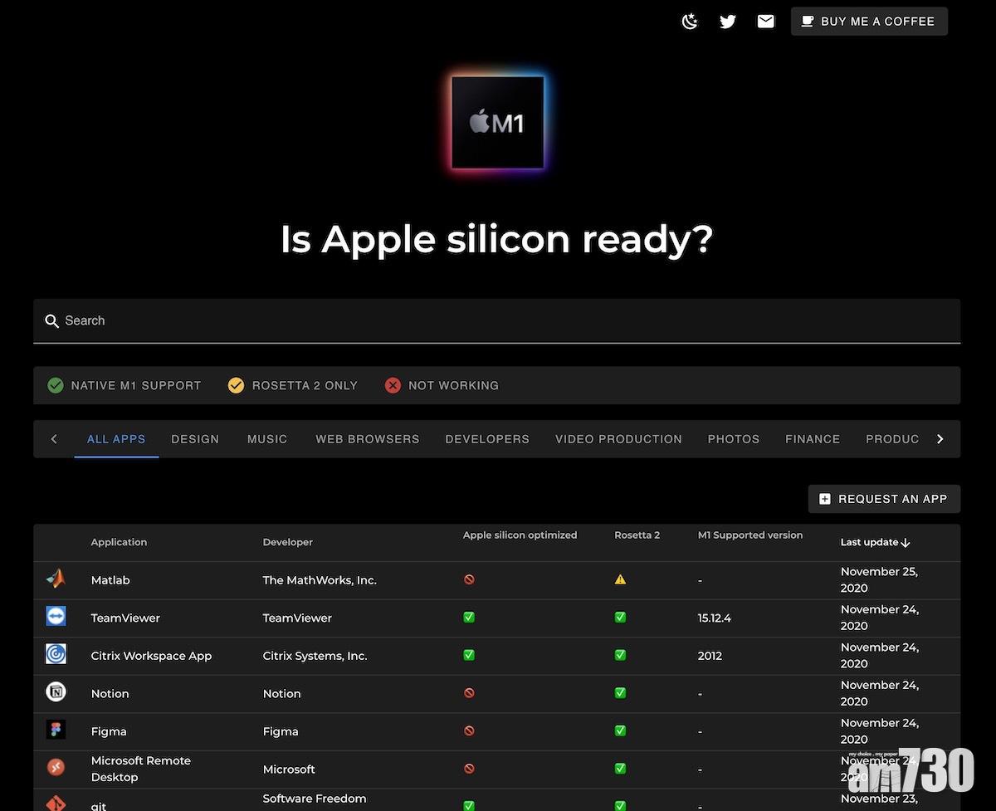Image resolution: width=996 pixels, height=811 pixels.
Task: Click the Matlab app icon
Action: 56,579
